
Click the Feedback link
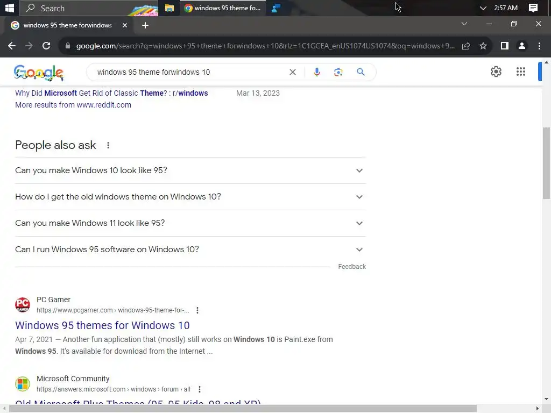352,267
